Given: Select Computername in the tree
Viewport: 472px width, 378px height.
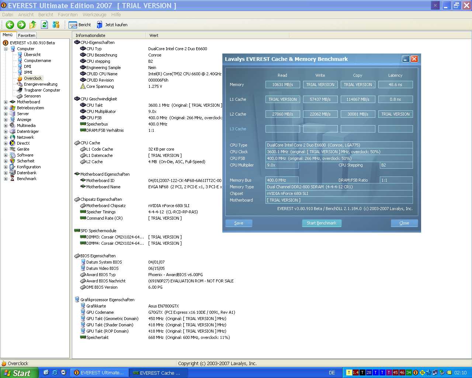Looking at the screenshot, I should (37, 61).
